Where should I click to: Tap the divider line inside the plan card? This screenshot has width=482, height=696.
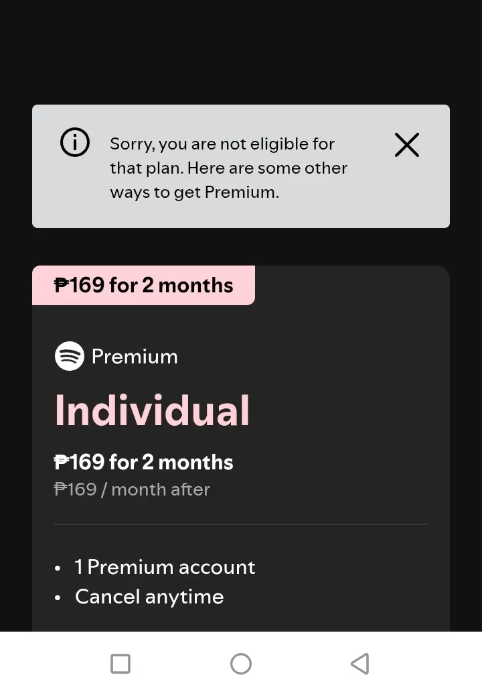pos(241,524)
